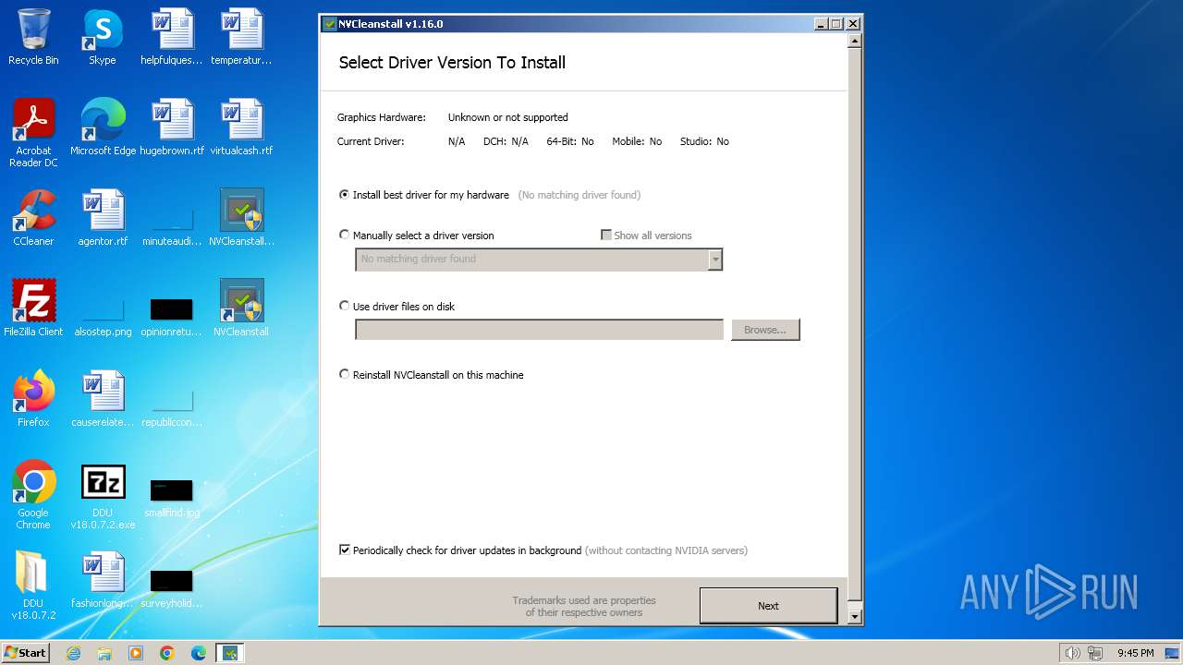Open Chrome from the taskbar
The height and width of the screenshot is (665, 1183).
pyautogui.click(x=167, y=653)
